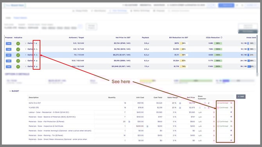
Task: Toggle Show Customer for Inspection & Certificate row
Action: pyautogui.click(x=200, y=126)
